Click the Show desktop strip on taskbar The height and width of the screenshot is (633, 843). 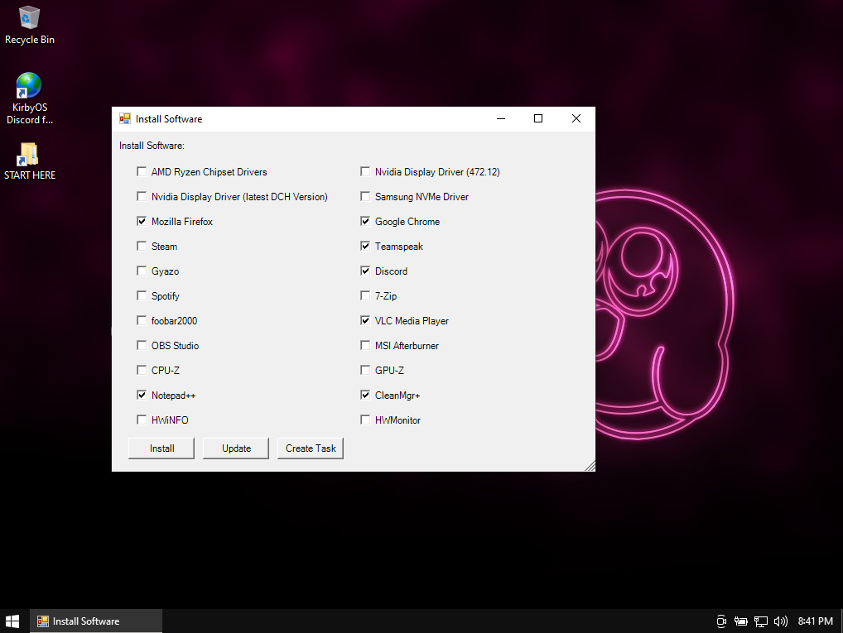[x=841, y=621]
